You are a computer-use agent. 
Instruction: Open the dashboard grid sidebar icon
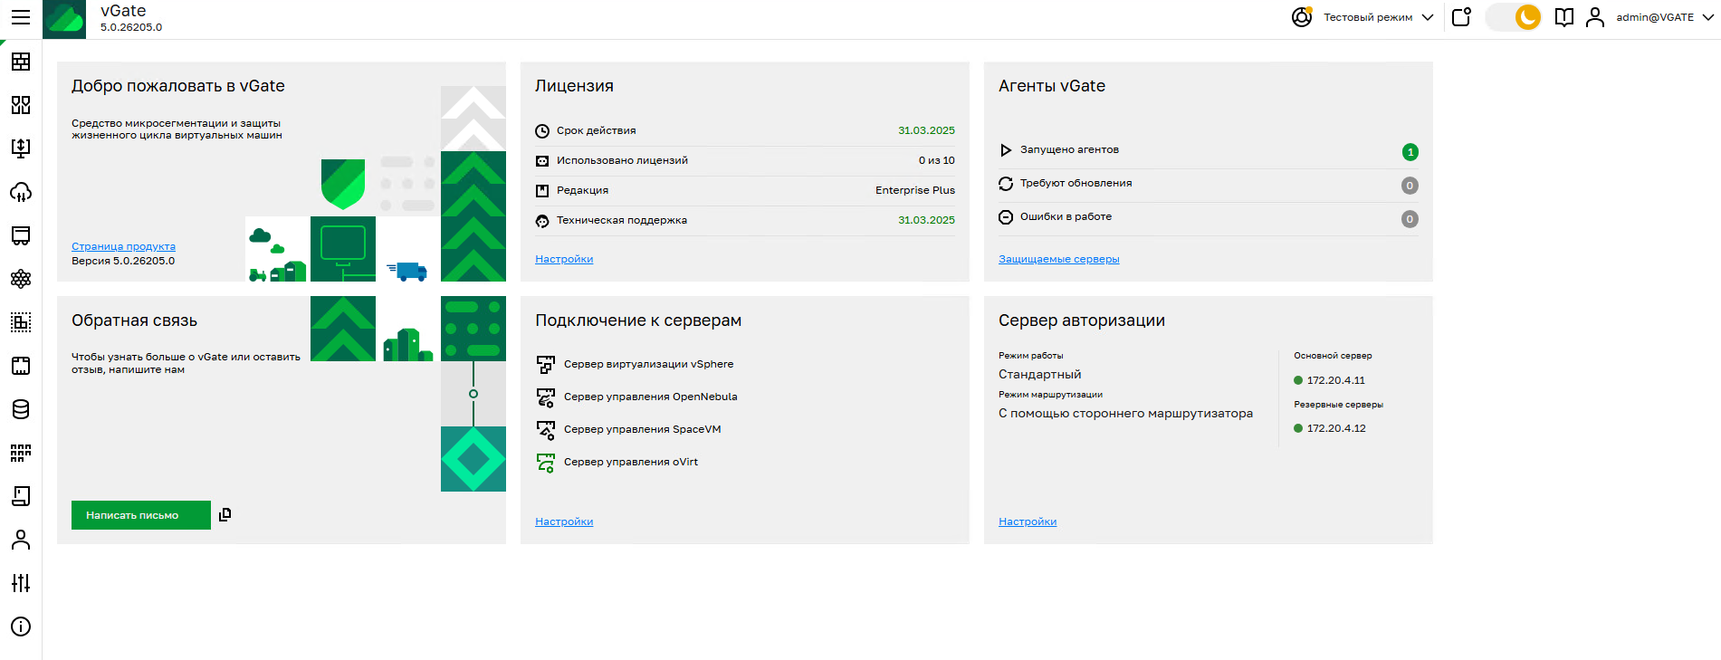[21, 62]
